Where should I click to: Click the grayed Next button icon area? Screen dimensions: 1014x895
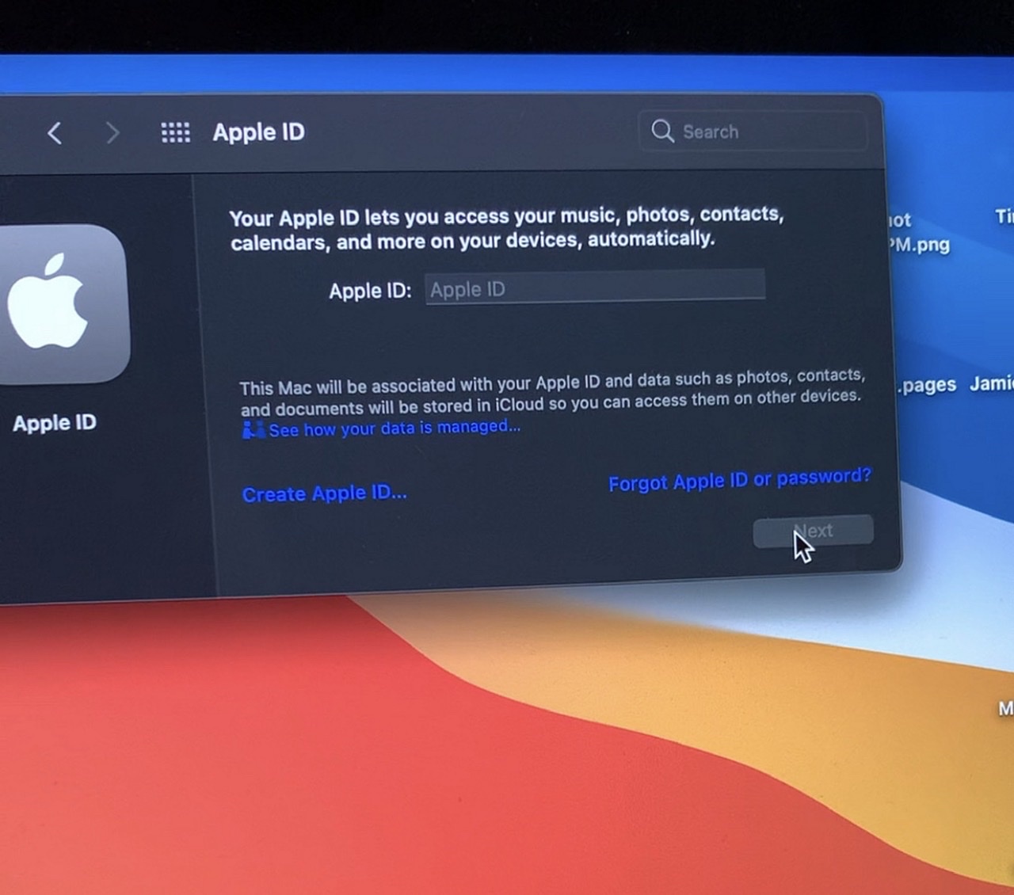812,531
